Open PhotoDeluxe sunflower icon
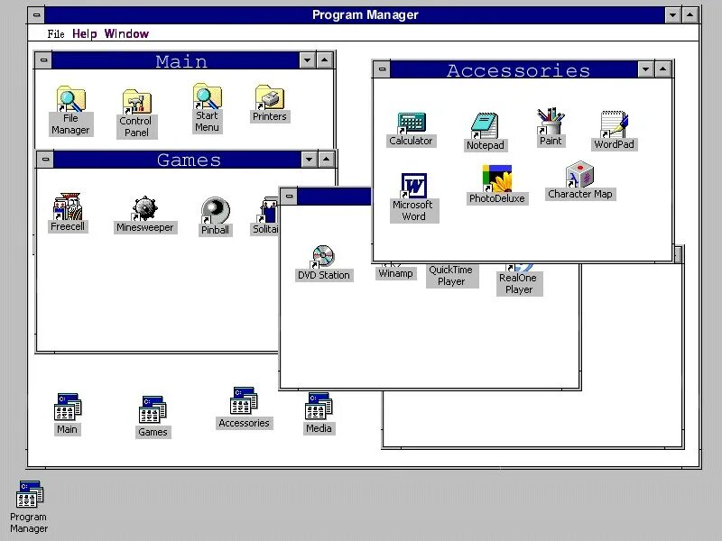 [497, 185]
